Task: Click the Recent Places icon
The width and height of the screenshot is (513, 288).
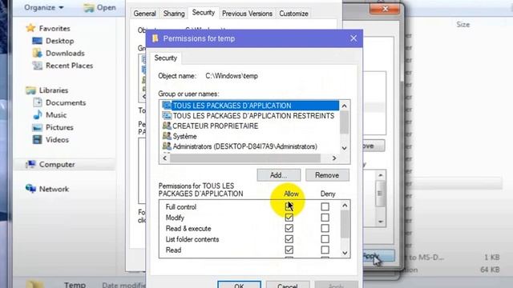Action: coord(38,66)
